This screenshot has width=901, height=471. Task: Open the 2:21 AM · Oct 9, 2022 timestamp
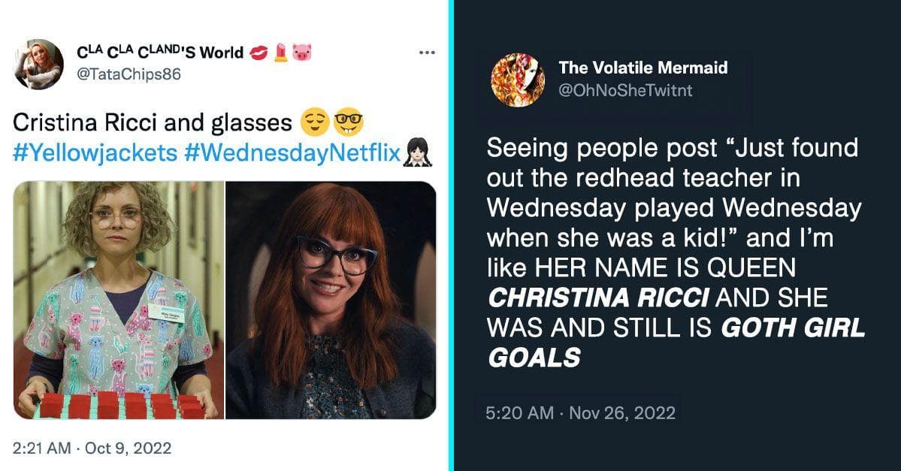pos(92,448)
